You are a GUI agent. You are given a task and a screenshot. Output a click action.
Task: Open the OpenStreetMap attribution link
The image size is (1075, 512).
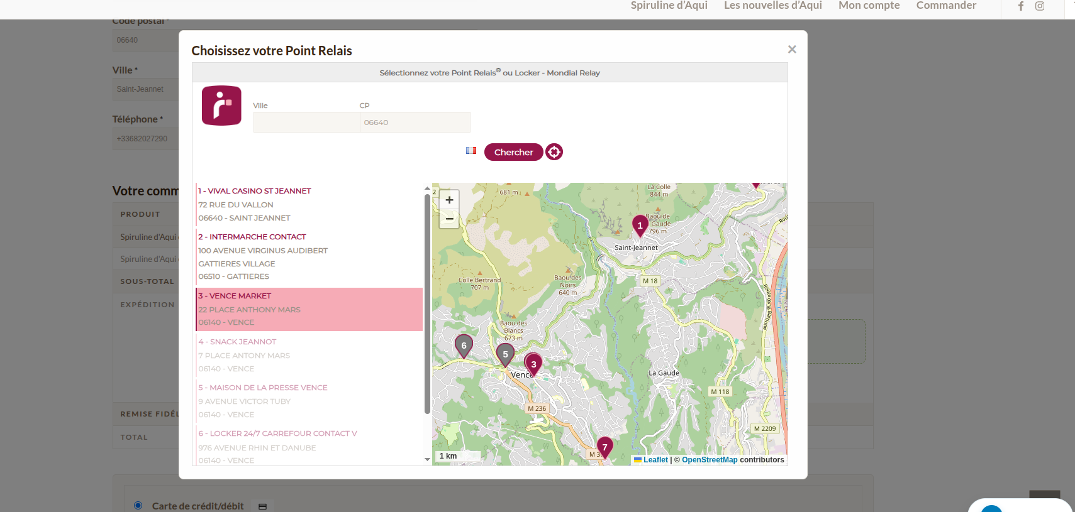point(710,460)
